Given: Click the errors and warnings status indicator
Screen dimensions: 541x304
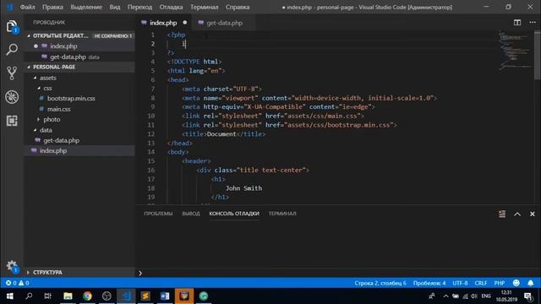Looking at the screenshot, I should [17, 283].
